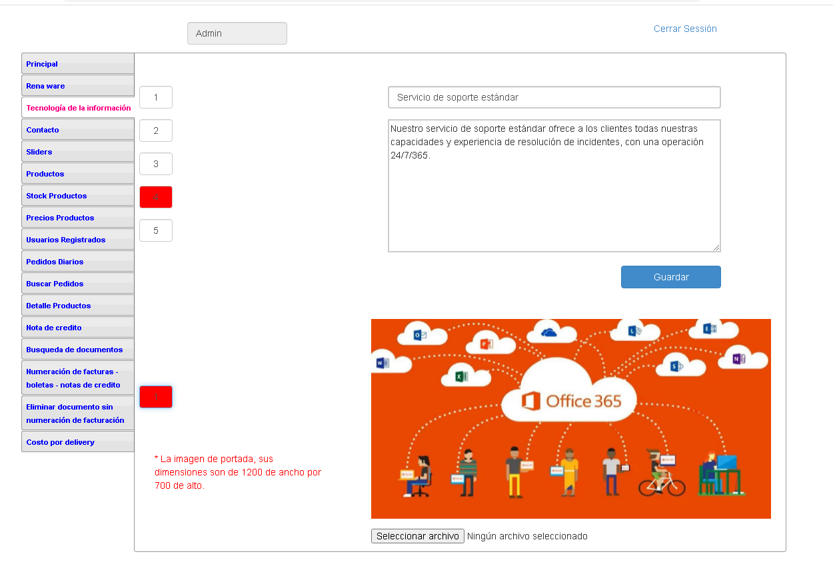The width and height of the screenshot is (833, 566).
Task: Choose the number 3 button
Action: [156, 164]
